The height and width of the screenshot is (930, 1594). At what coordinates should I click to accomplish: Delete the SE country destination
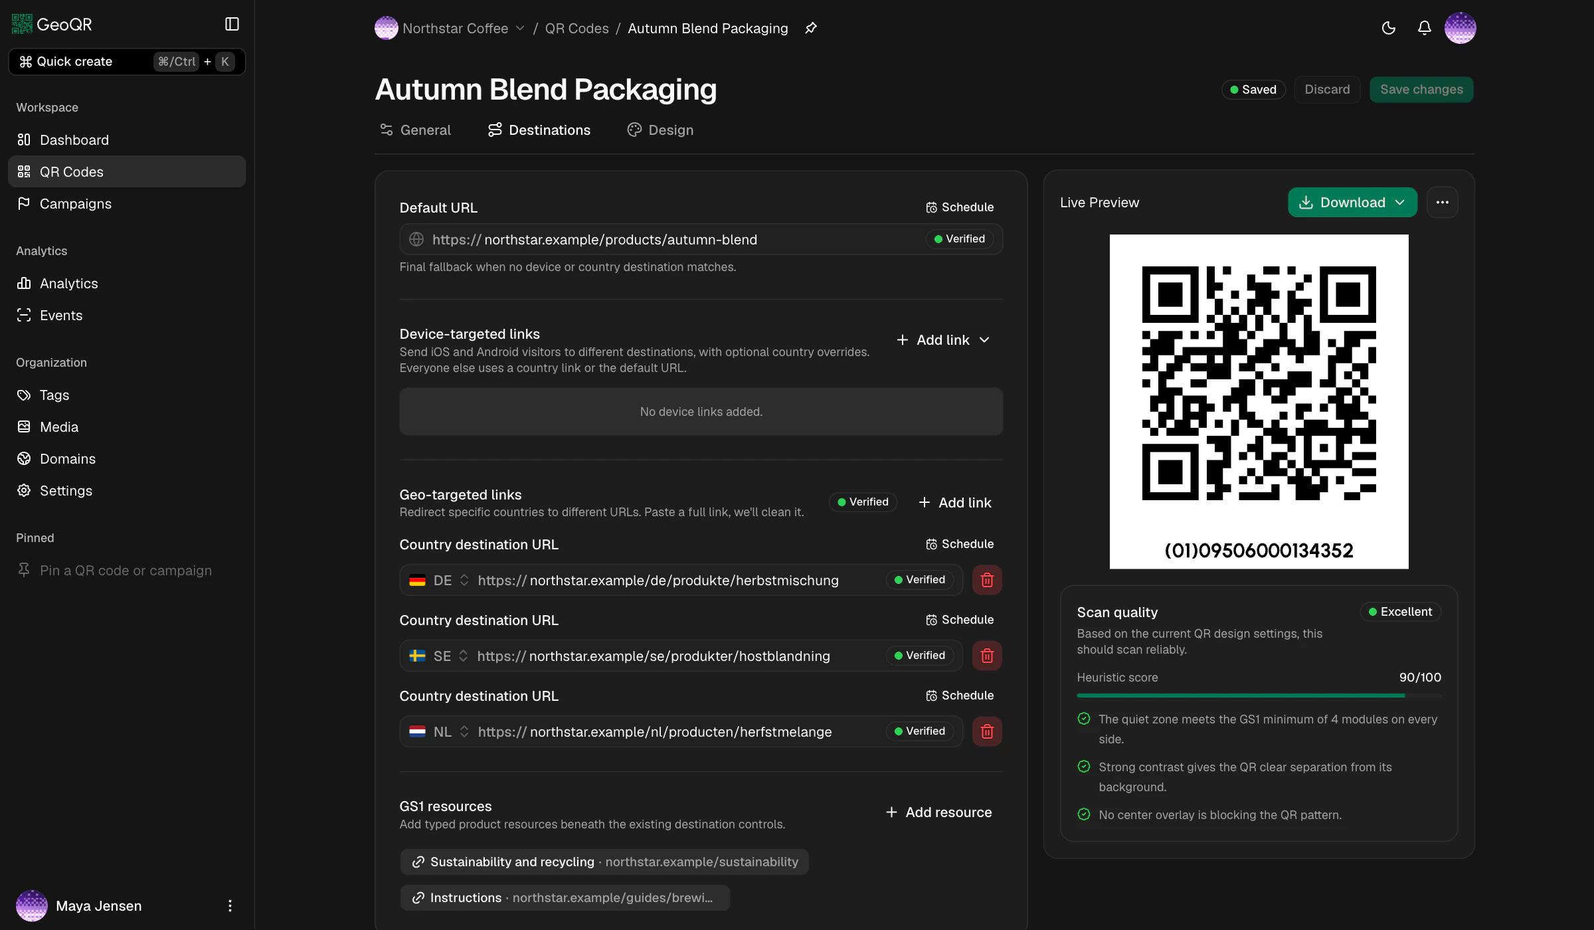tap(987, 656)
